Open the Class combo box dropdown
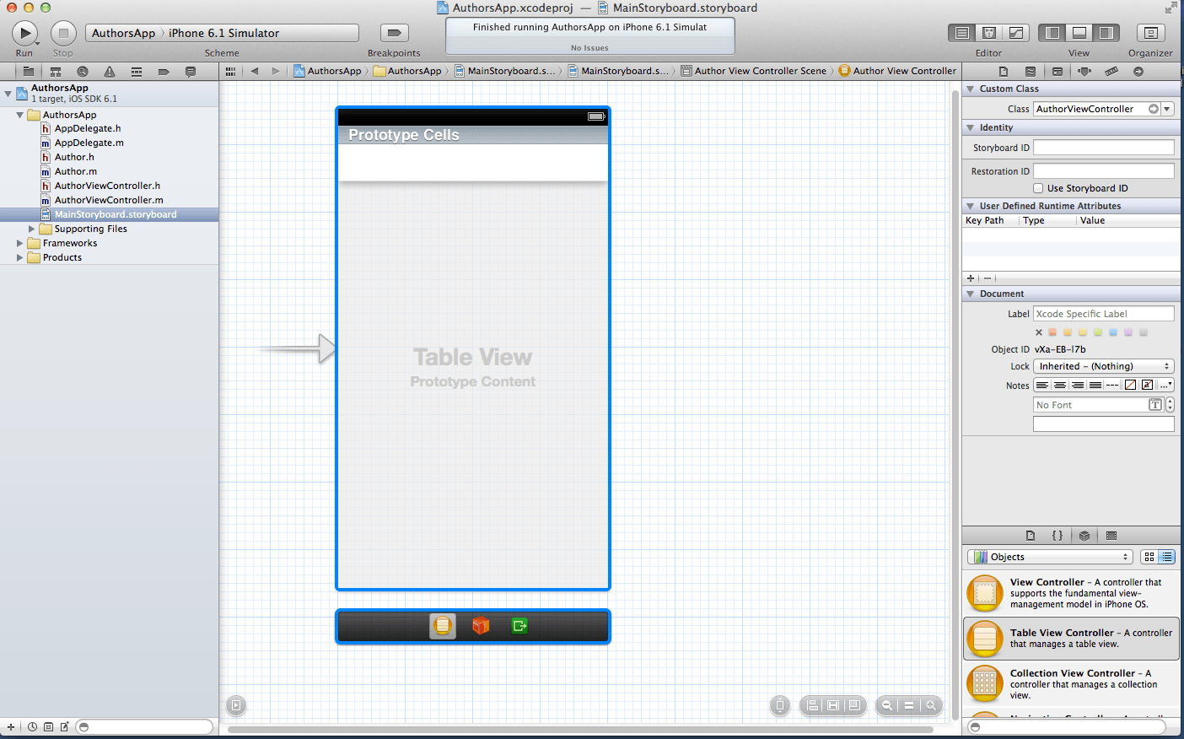 (x=1168, y=109)
